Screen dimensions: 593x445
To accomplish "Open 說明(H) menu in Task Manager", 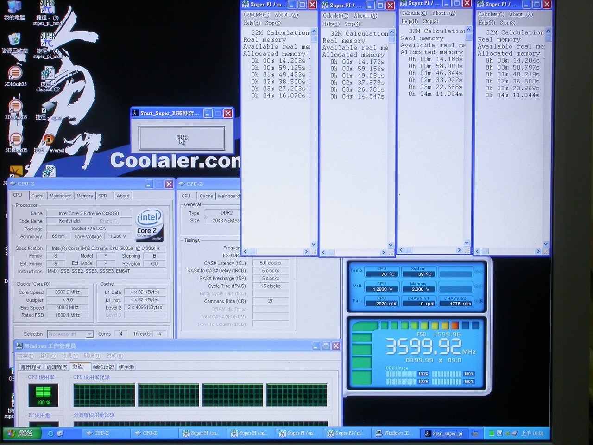I will click(x=114, y=356).
